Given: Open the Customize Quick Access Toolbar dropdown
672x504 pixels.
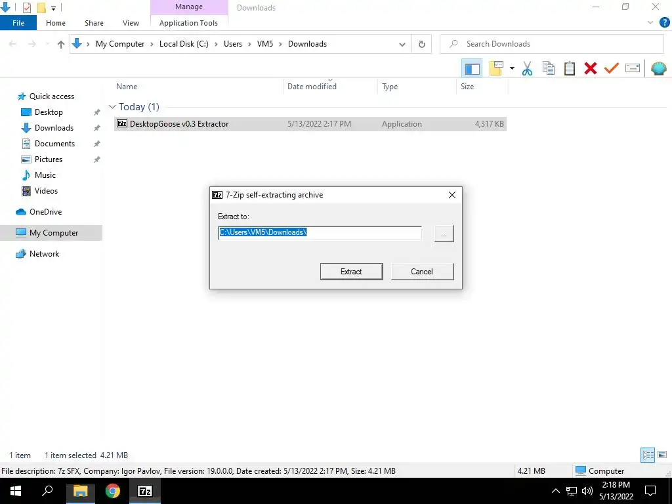Looking at the screenshot, I should click(x=54, y=8).
